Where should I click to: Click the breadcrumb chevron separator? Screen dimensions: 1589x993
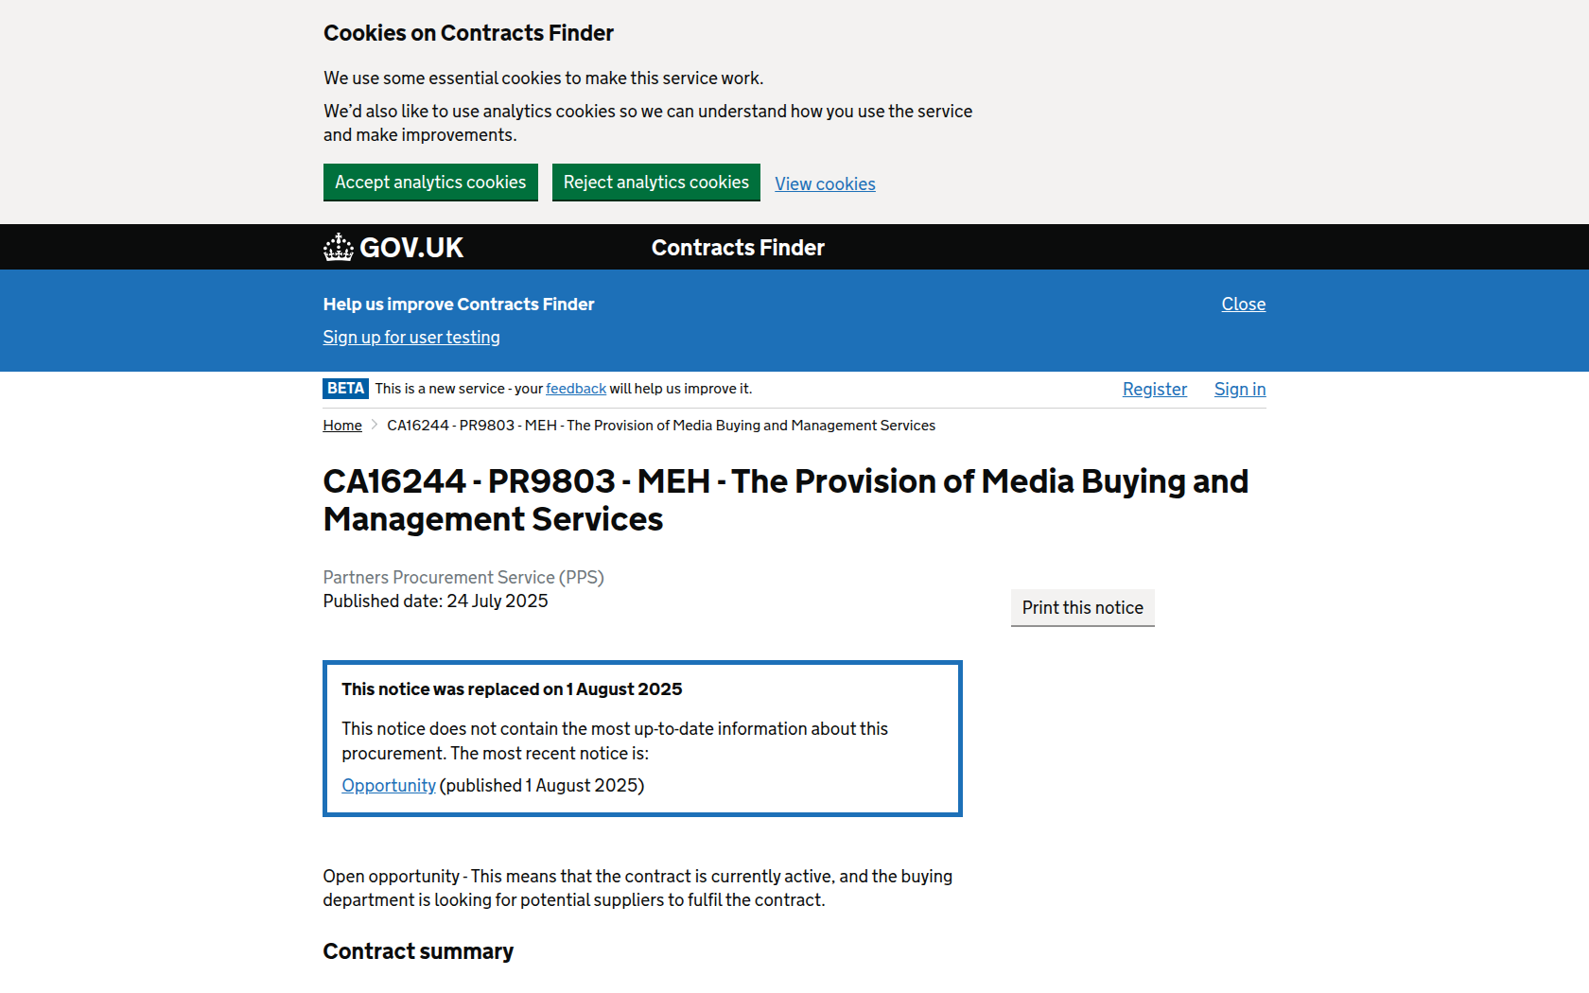375,426
